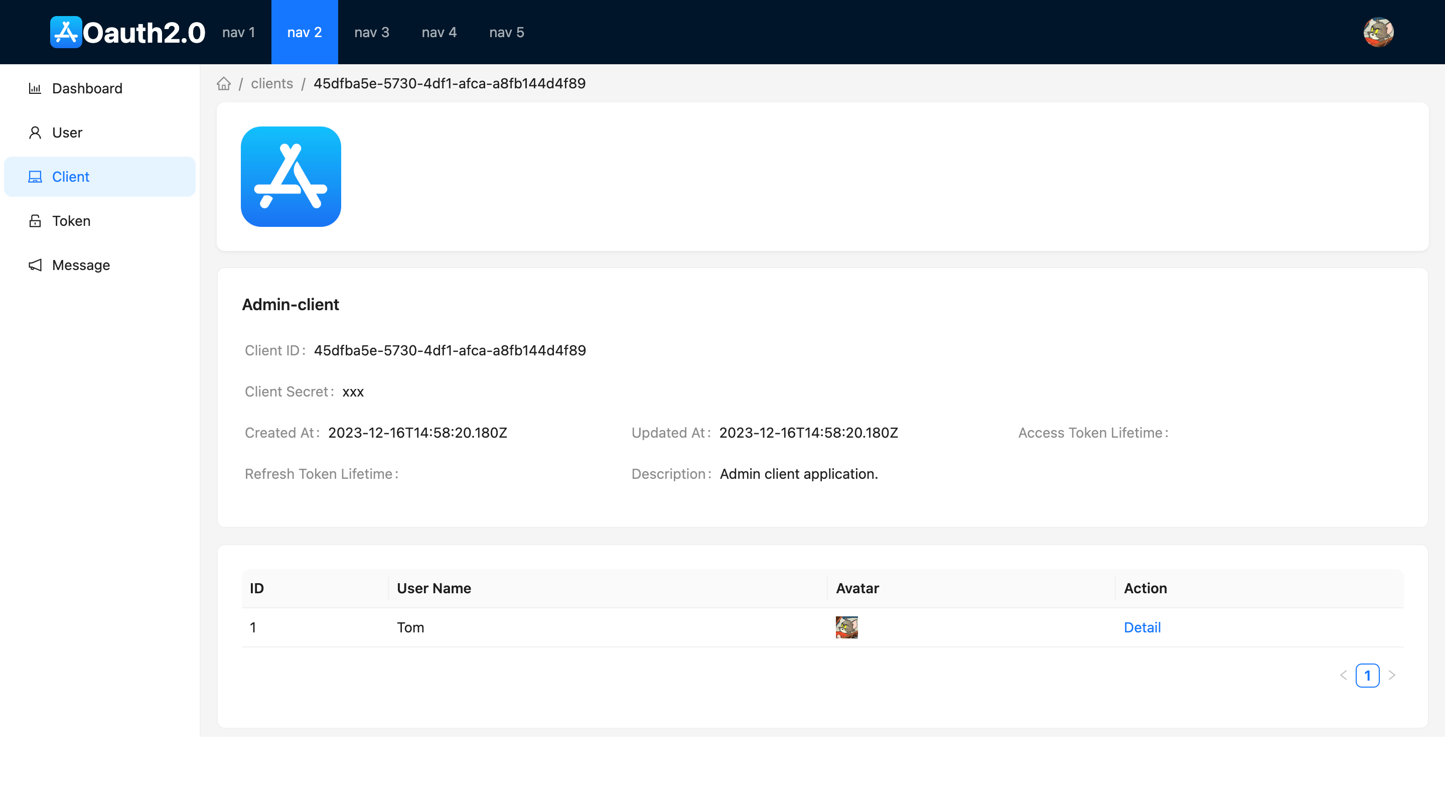The image size is (1445, 791).
Task: Select page 1 in pagination
Action: [1367, 675]
